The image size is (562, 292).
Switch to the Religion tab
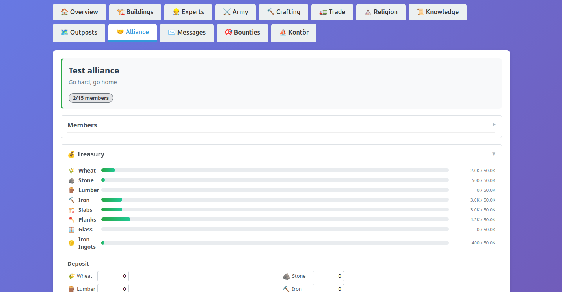point(381,12)
